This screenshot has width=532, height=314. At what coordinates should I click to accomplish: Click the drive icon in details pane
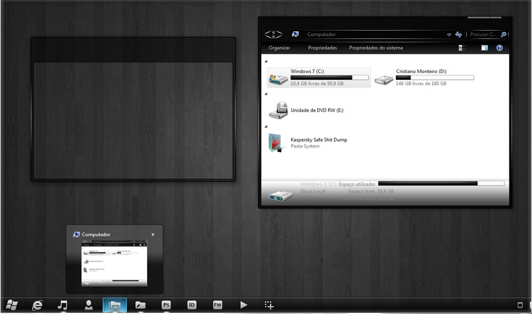point(280,195)
